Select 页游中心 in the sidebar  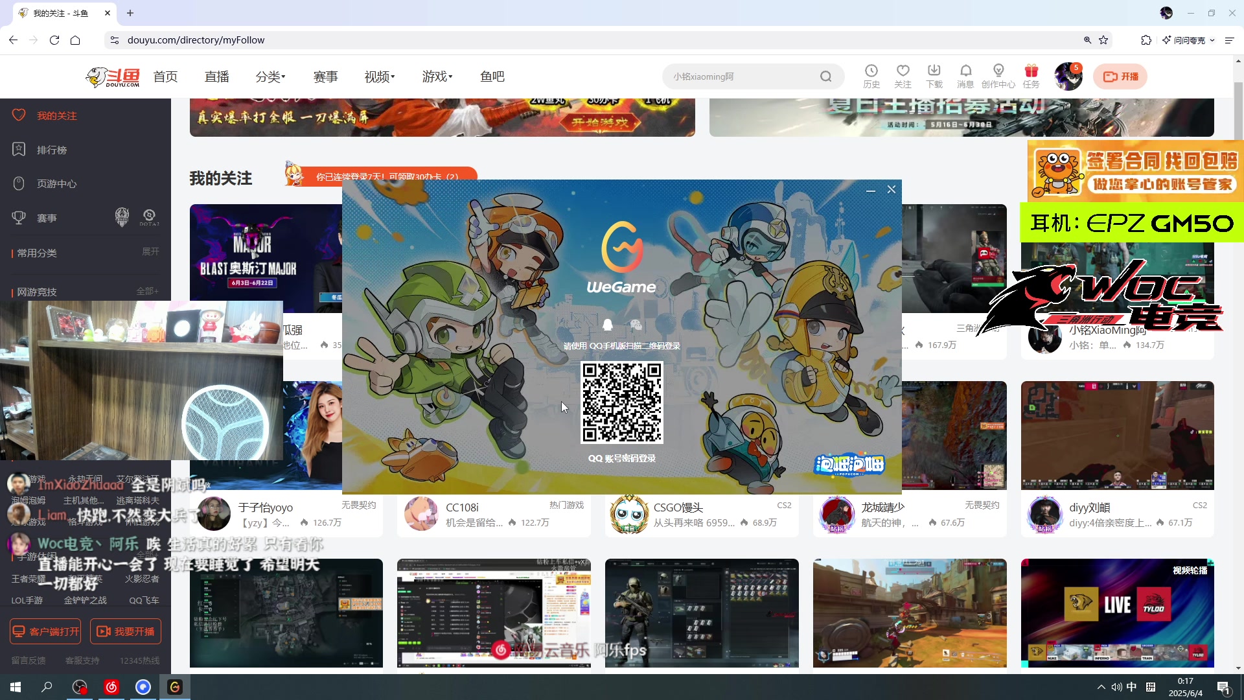click(x=57, y=184)
